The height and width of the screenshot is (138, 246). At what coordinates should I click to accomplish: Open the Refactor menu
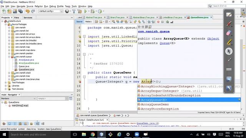pyautogui.click(x=38, y=6)
